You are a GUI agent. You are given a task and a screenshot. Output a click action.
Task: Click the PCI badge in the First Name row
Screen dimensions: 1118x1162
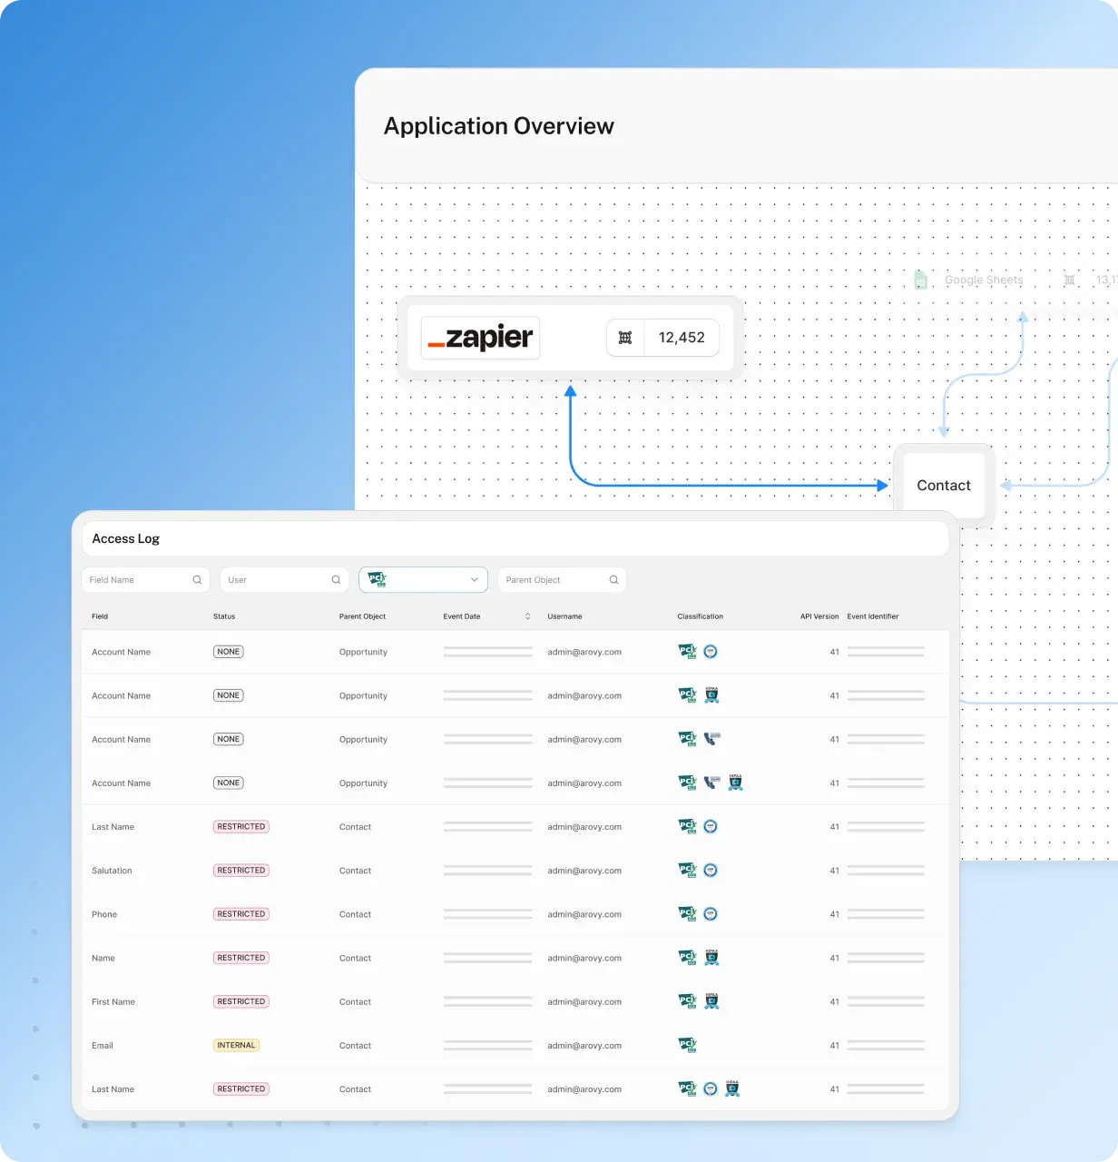(x=688, y=1001)
